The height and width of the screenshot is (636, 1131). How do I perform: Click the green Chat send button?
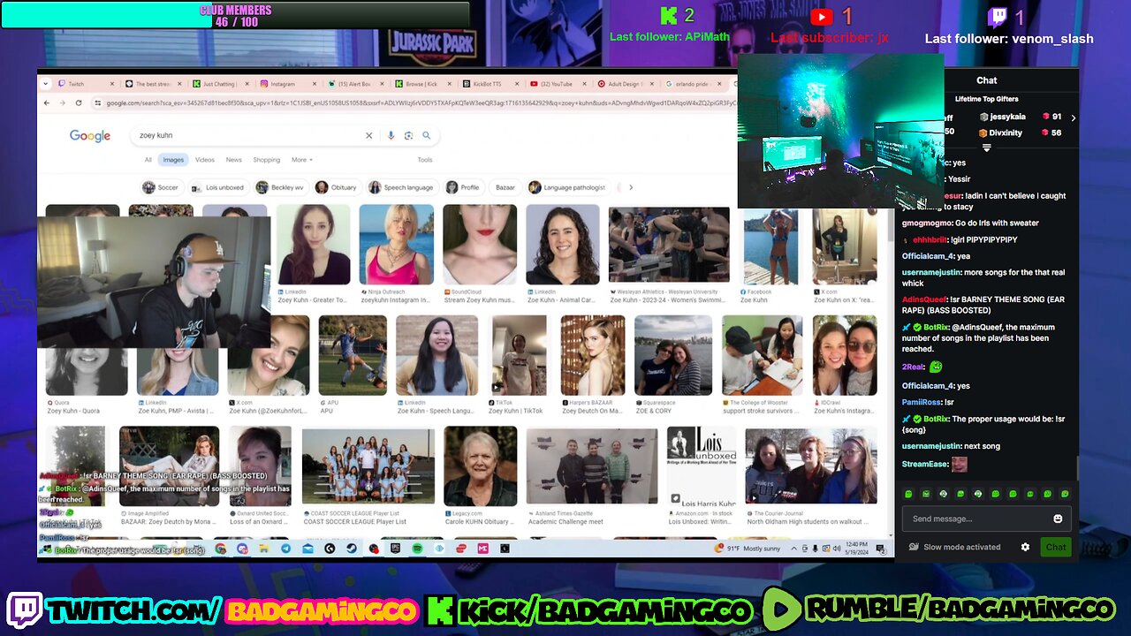[1055, 547]
